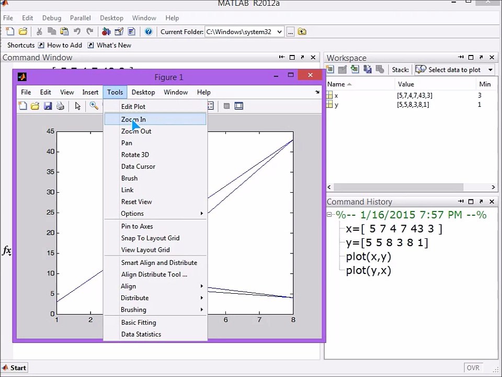This screenshot has height=377, width=502.
Task: Toggle View Layout Grid option
Action: click(156, 250)
